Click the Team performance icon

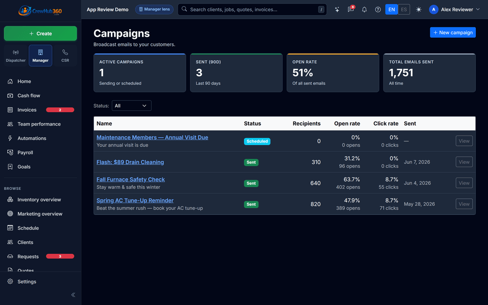tap(10, 124)
